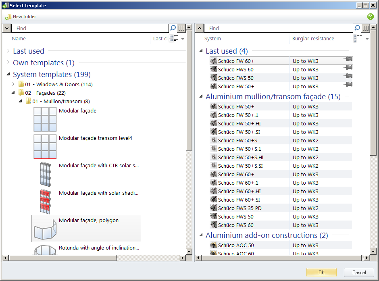Open the green help icon

370,17
